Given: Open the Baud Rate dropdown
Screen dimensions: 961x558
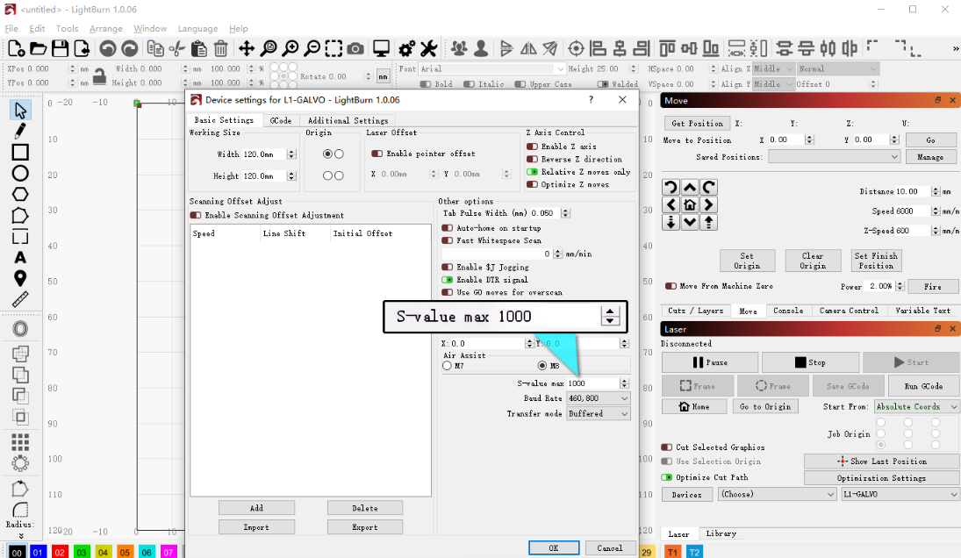Looking at the screenshot, I should click(x=599, y=398).
